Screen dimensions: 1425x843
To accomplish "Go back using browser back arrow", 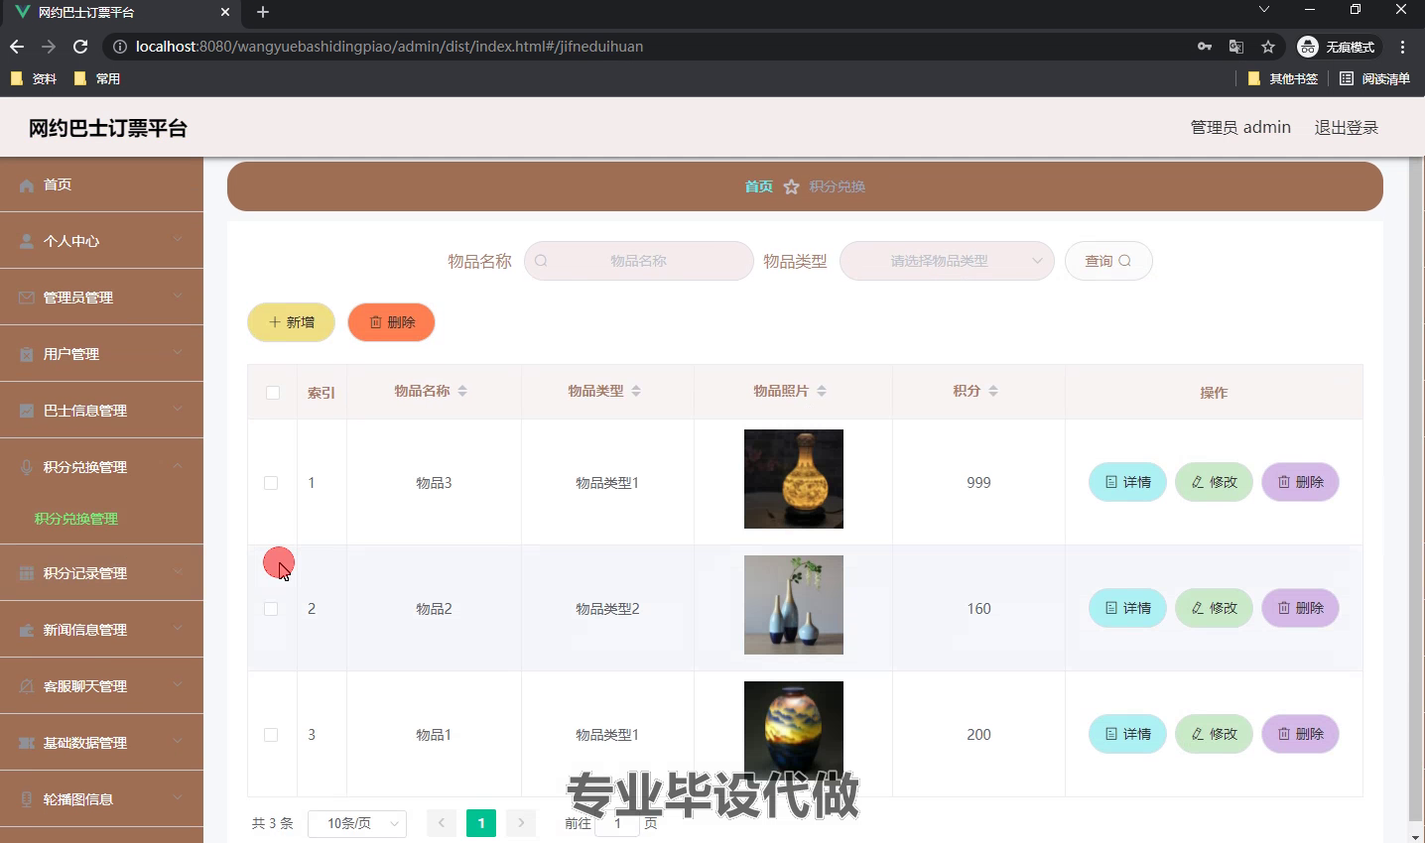I will (x=17, y=47).
